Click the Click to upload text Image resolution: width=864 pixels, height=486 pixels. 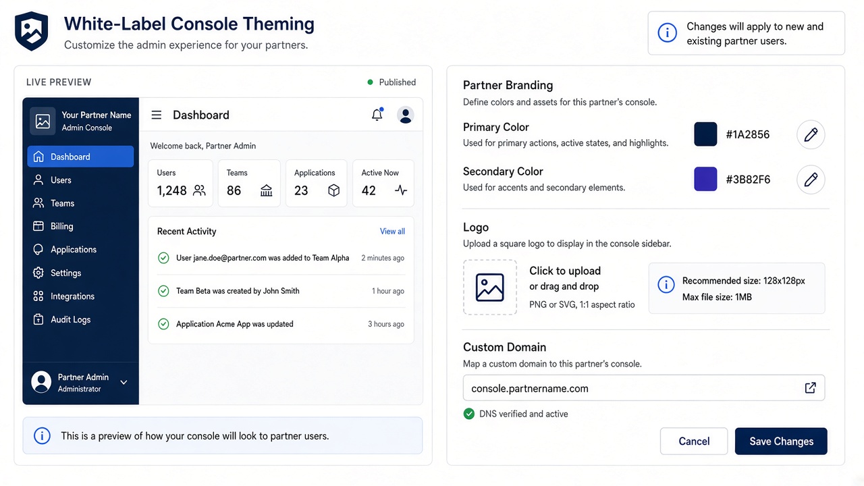(x=565, y=271)
